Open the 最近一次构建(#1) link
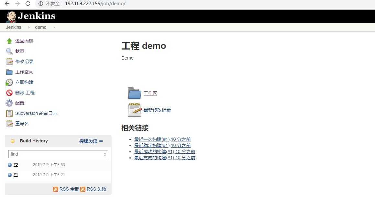This screenshot has width=375, height=211. [162, 139]
